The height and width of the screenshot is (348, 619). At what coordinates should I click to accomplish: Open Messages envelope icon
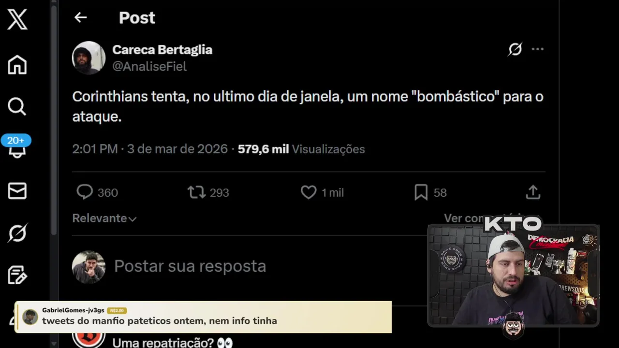(17, 191)
